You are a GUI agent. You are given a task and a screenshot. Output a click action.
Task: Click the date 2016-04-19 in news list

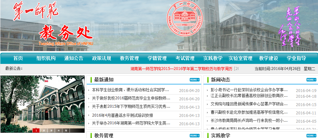(x=306, y=91)
